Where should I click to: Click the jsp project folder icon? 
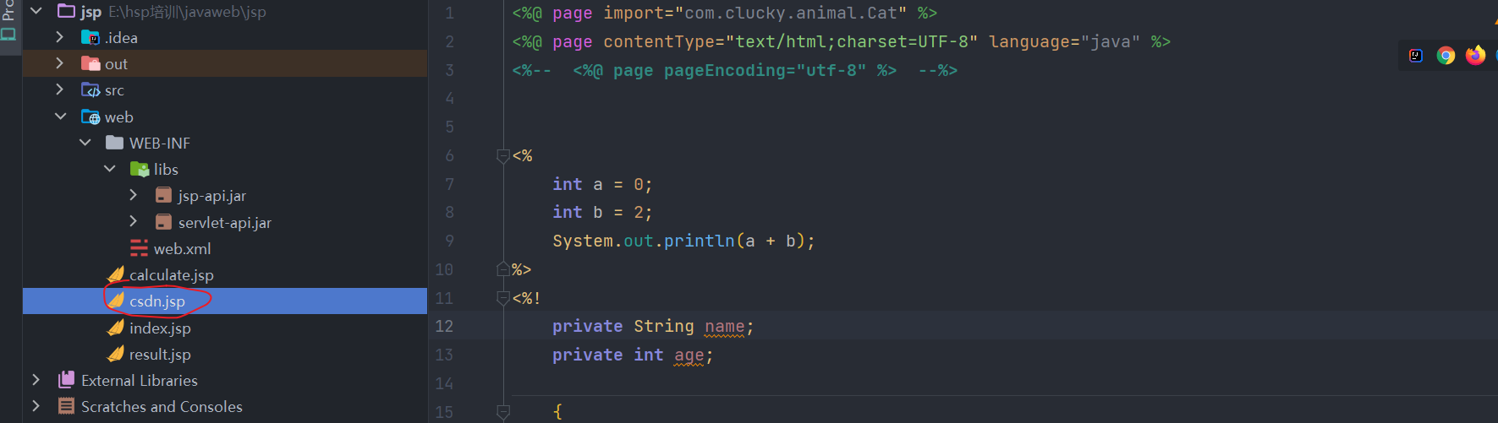(x=66, y=11)
